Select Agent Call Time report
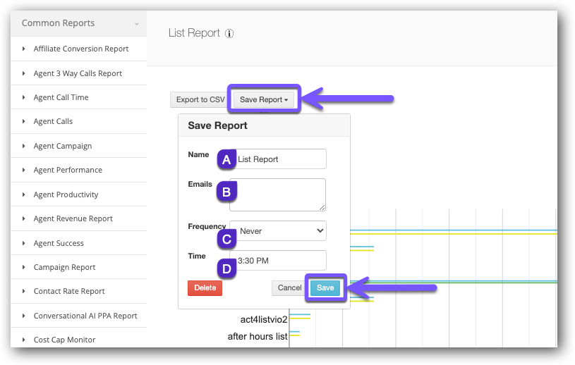Viewport: 575px width, 365px height. click(61, 97)
